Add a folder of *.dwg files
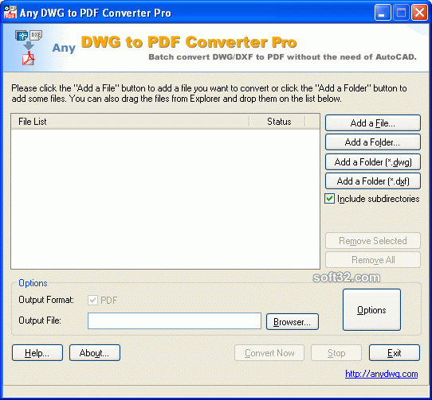This screenshot has height=400, width=432. pyautogui.click(x=373, y=161)
